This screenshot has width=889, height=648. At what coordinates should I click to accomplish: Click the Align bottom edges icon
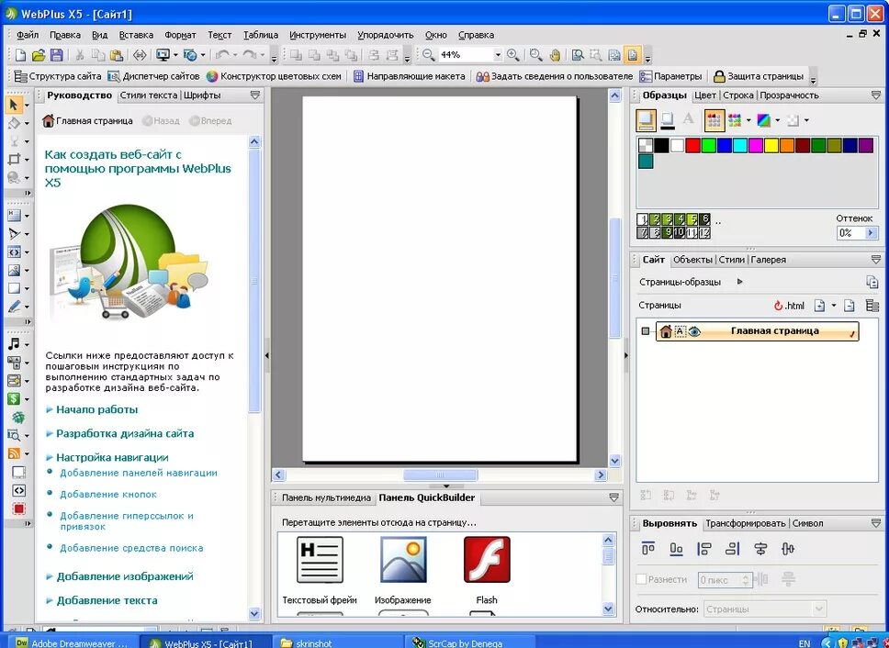676,548
